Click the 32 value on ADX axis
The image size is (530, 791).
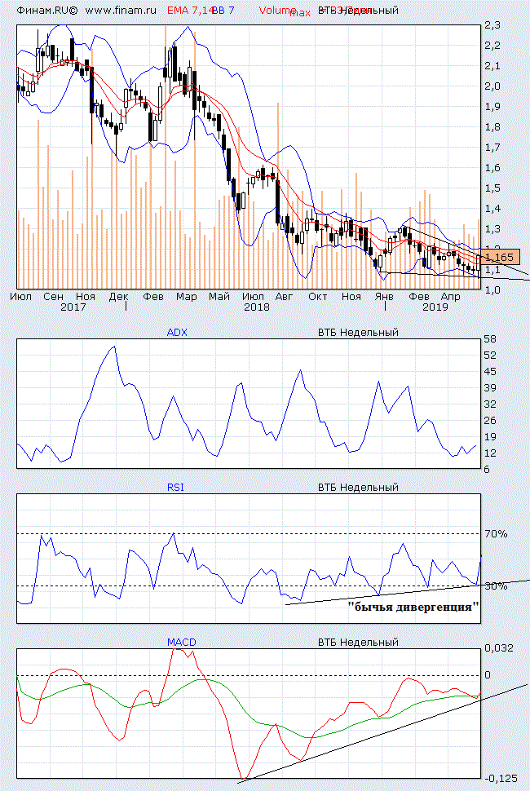coord(490,404)
